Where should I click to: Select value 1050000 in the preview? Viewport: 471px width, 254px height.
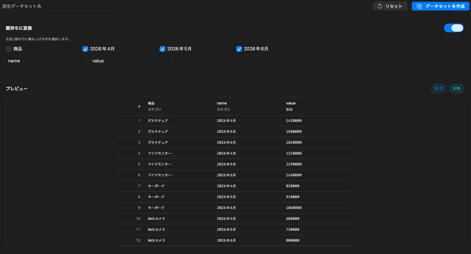(x=294, y=208)
